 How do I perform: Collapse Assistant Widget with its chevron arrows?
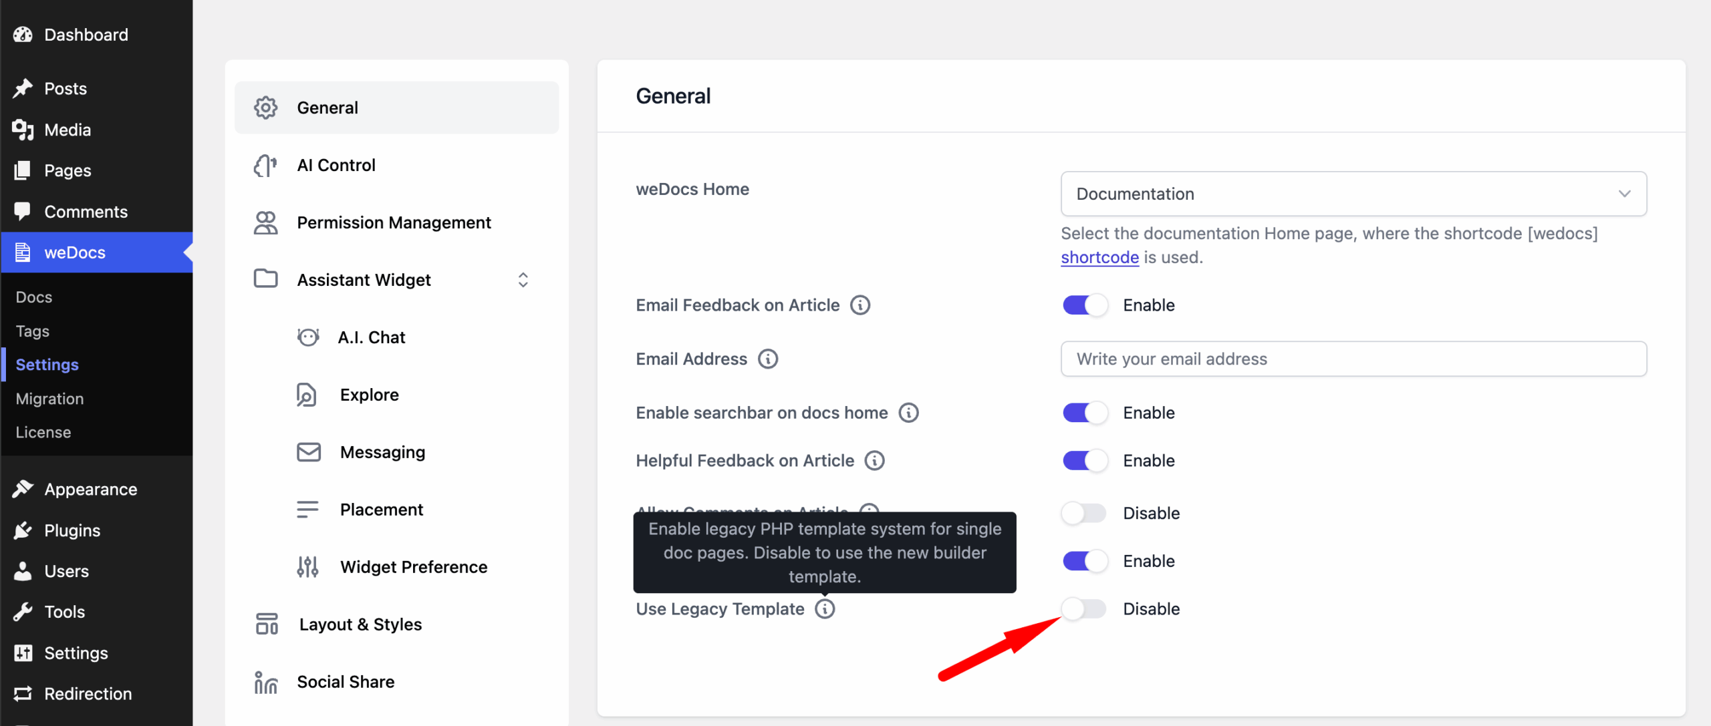tap(523, 280)
